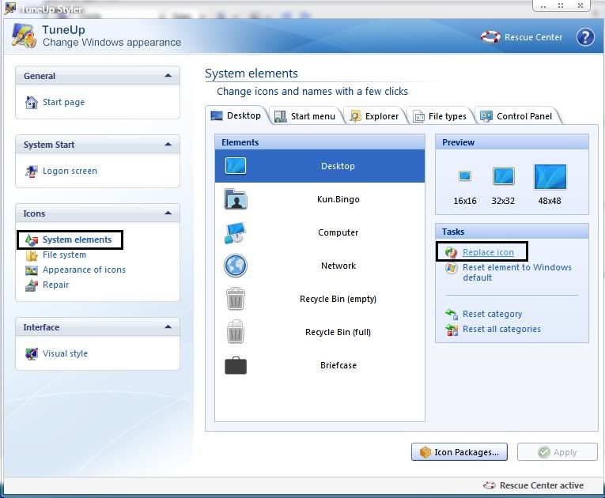Viewport: 605px width, 498px height.
Task: Click the Appearance of icons picture icon
Action: click(x=32, y=270)
